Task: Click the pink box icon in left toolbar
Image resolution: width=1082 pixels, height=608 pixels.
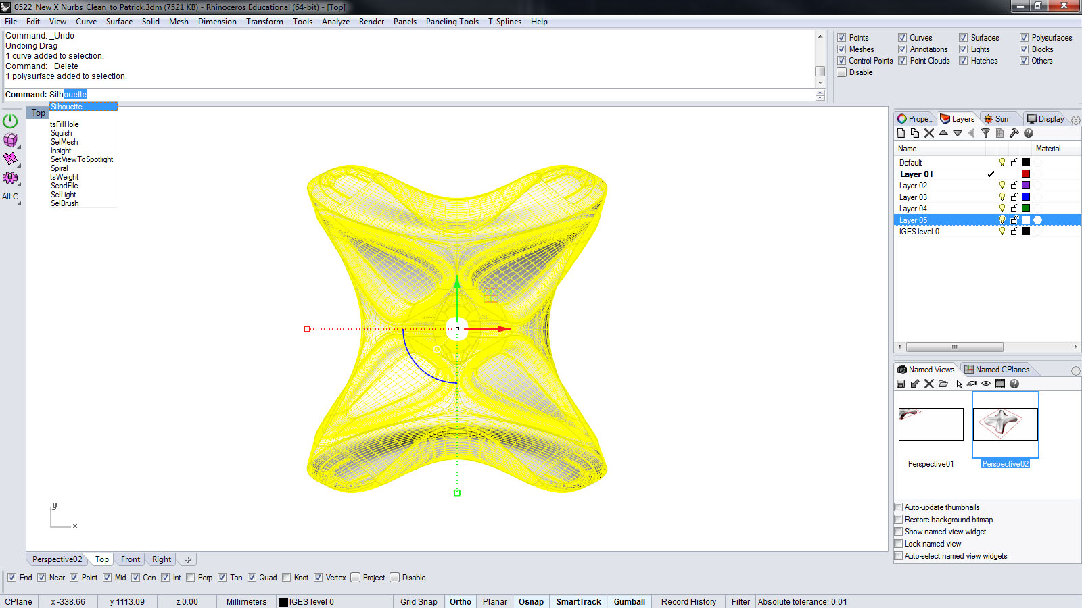Action: coord(10,140)
